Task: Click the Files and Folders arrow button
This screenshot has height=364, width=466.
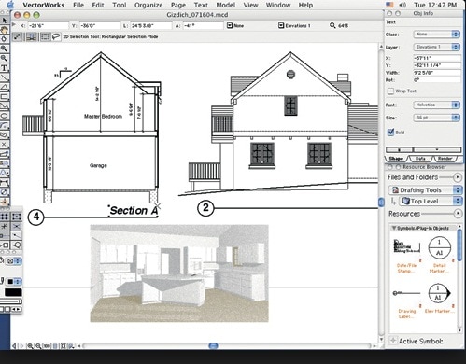Action: pyautogui.click(x=458, y=177)
